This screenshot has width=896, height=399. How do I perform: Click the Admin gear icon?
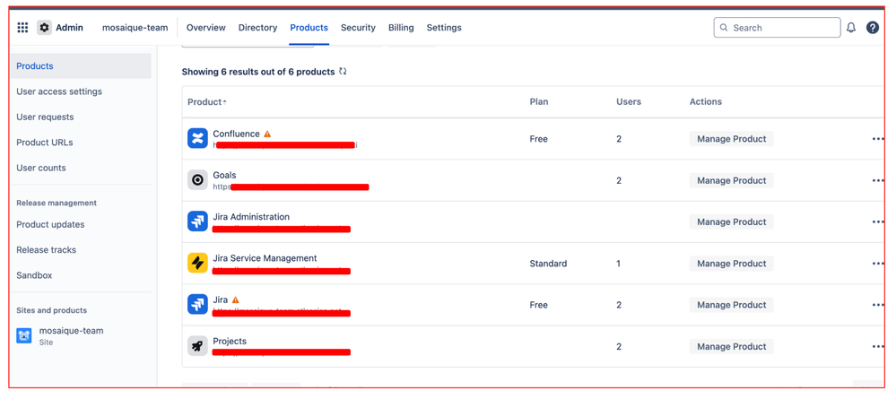click(45, 28)
